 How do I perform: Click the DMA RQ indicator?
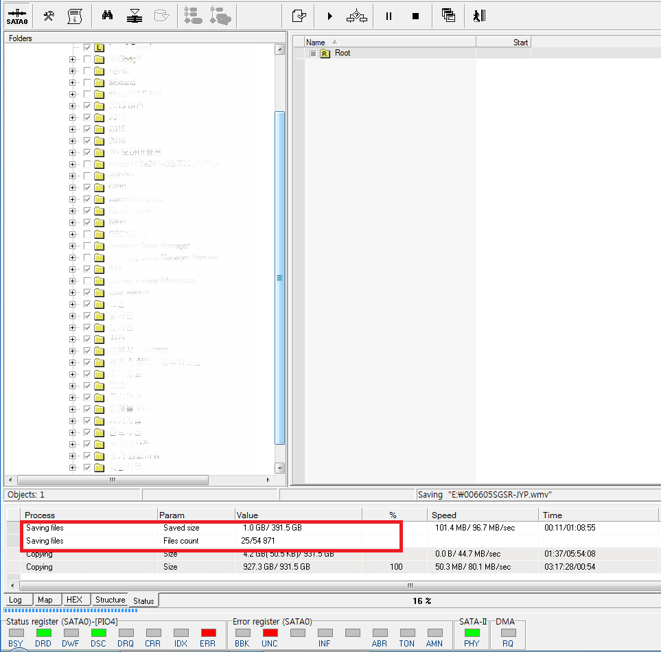509,633
